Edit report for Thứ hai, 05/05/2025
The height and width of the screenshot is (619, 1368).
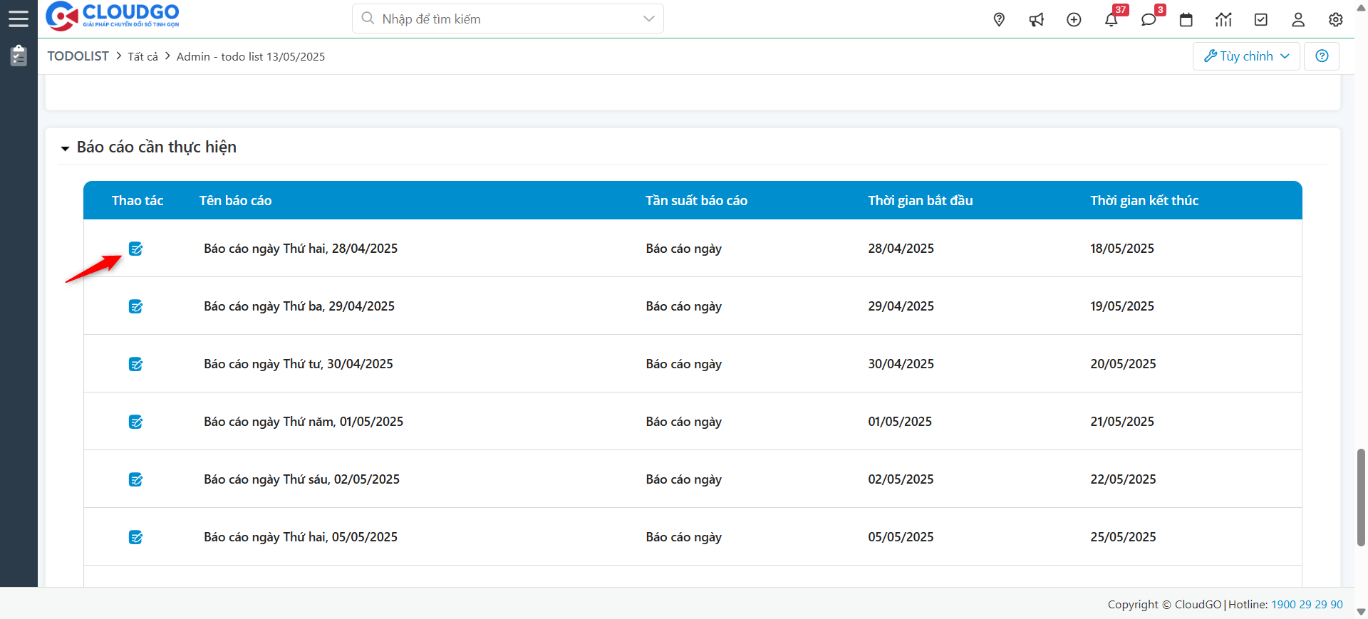point(135,537)
